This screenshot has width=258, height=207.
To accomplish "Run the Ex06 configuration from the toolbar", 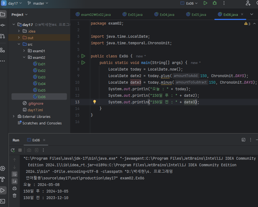I will point(205,3).
